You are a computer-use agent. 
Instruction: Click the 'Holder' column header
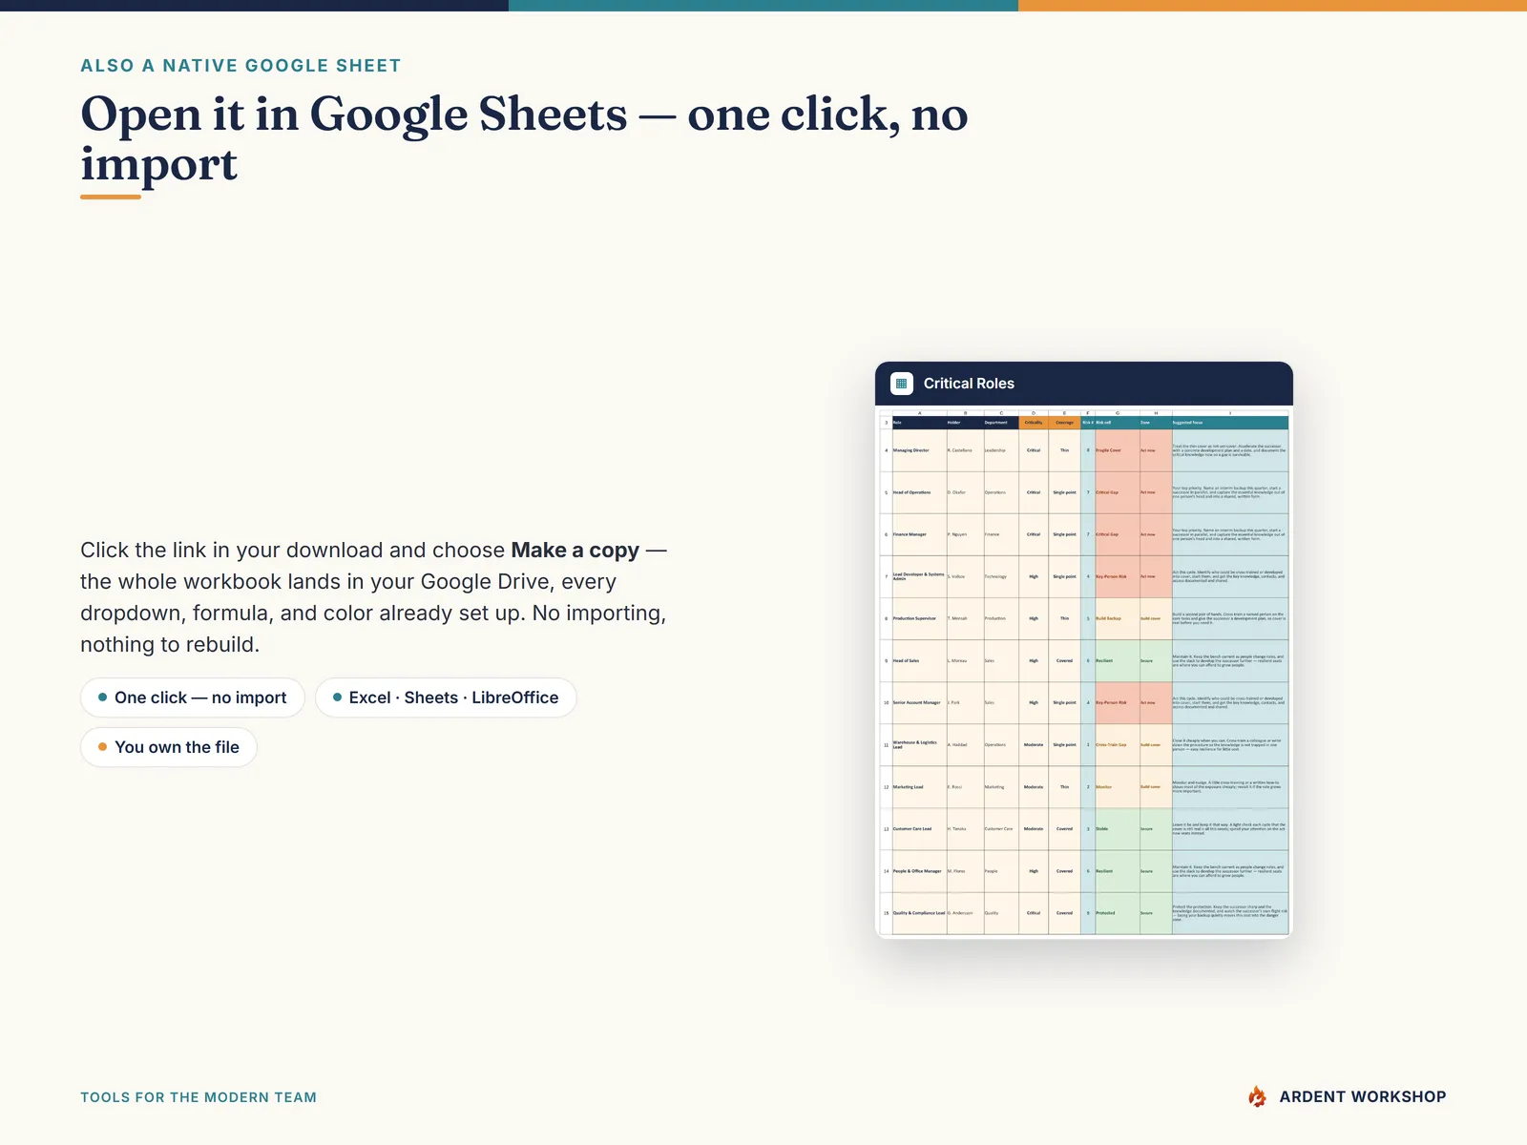965,423
